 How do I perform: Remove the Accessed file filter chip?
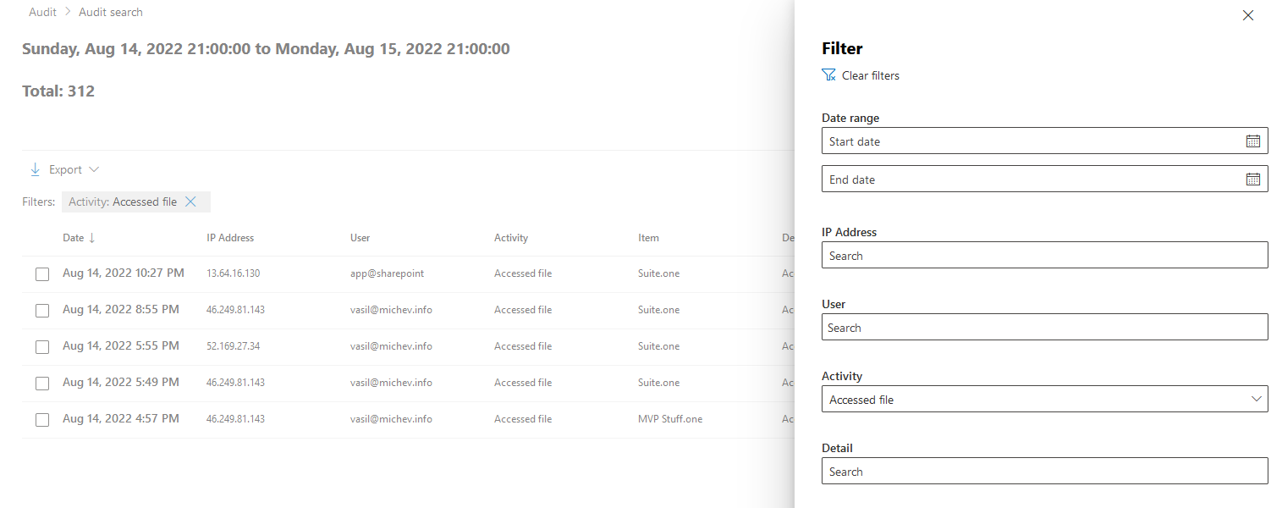191,202
